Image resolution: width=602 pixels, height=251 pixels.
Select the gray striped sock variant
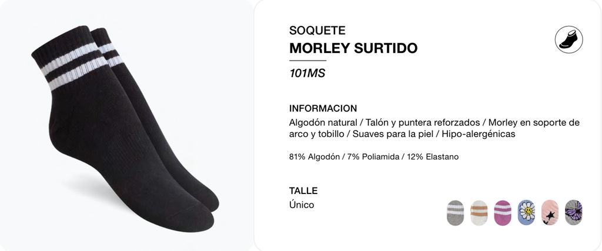[455, 213]
